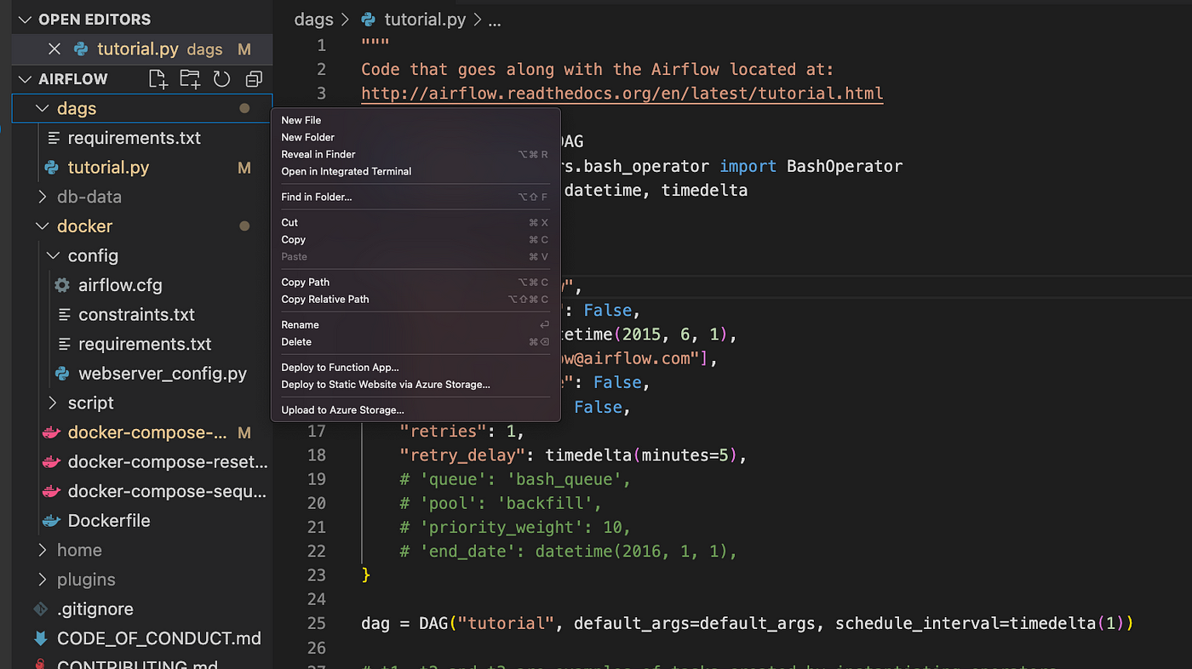
Task: Click the text icon of requirements.txt under dags
Action: coord(53,138)
